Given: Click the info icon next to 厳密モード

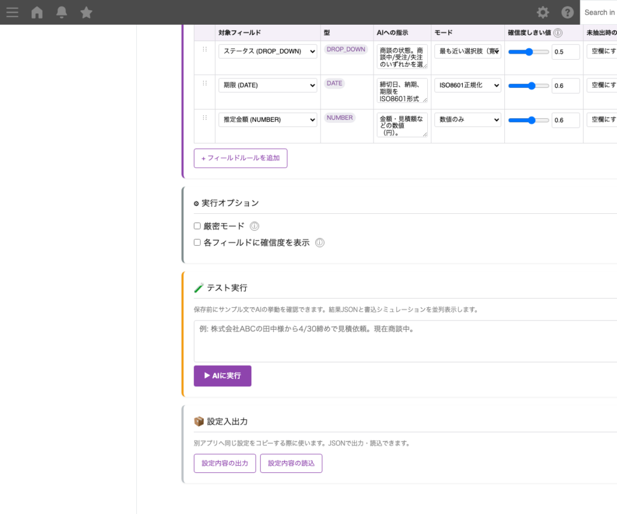Looking at the screenshot, I should pyautogui.click(x=254, y=226).
